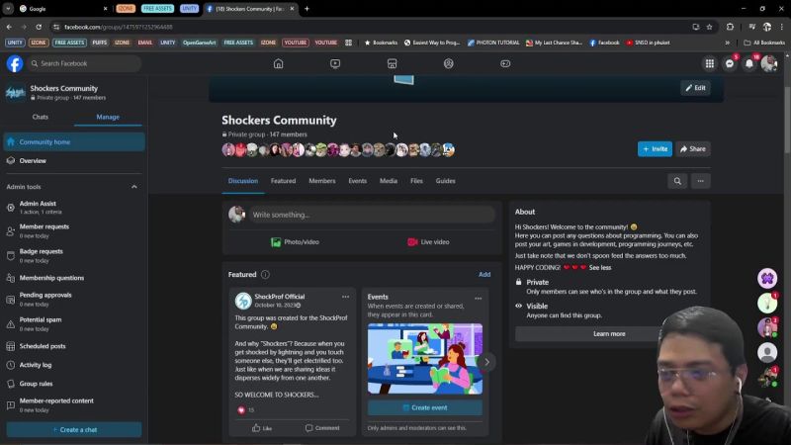Open Pending approvals

coord(74,300)
